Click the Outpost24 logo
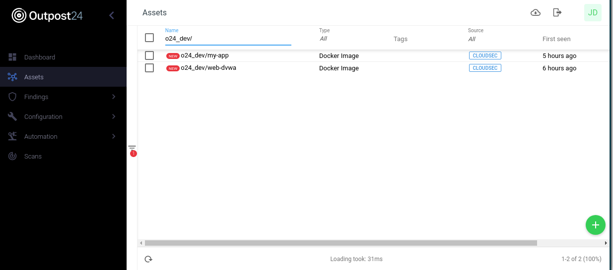The height and width of the screenshot is (270, 613). 47,16
